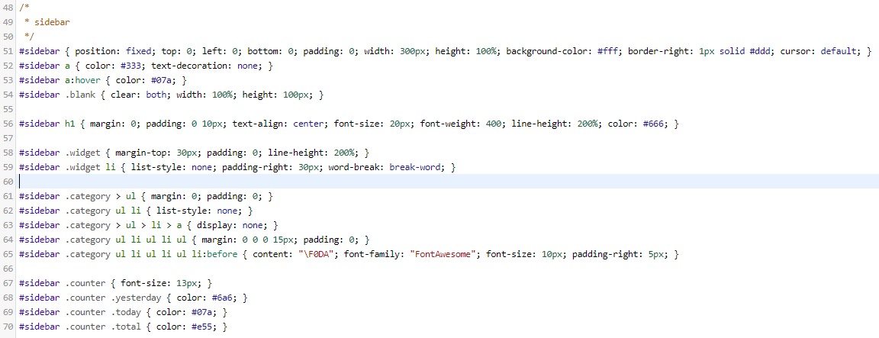Click the "FontAwesome" string
The image size is (879, 338).
[x=442, y=255]
